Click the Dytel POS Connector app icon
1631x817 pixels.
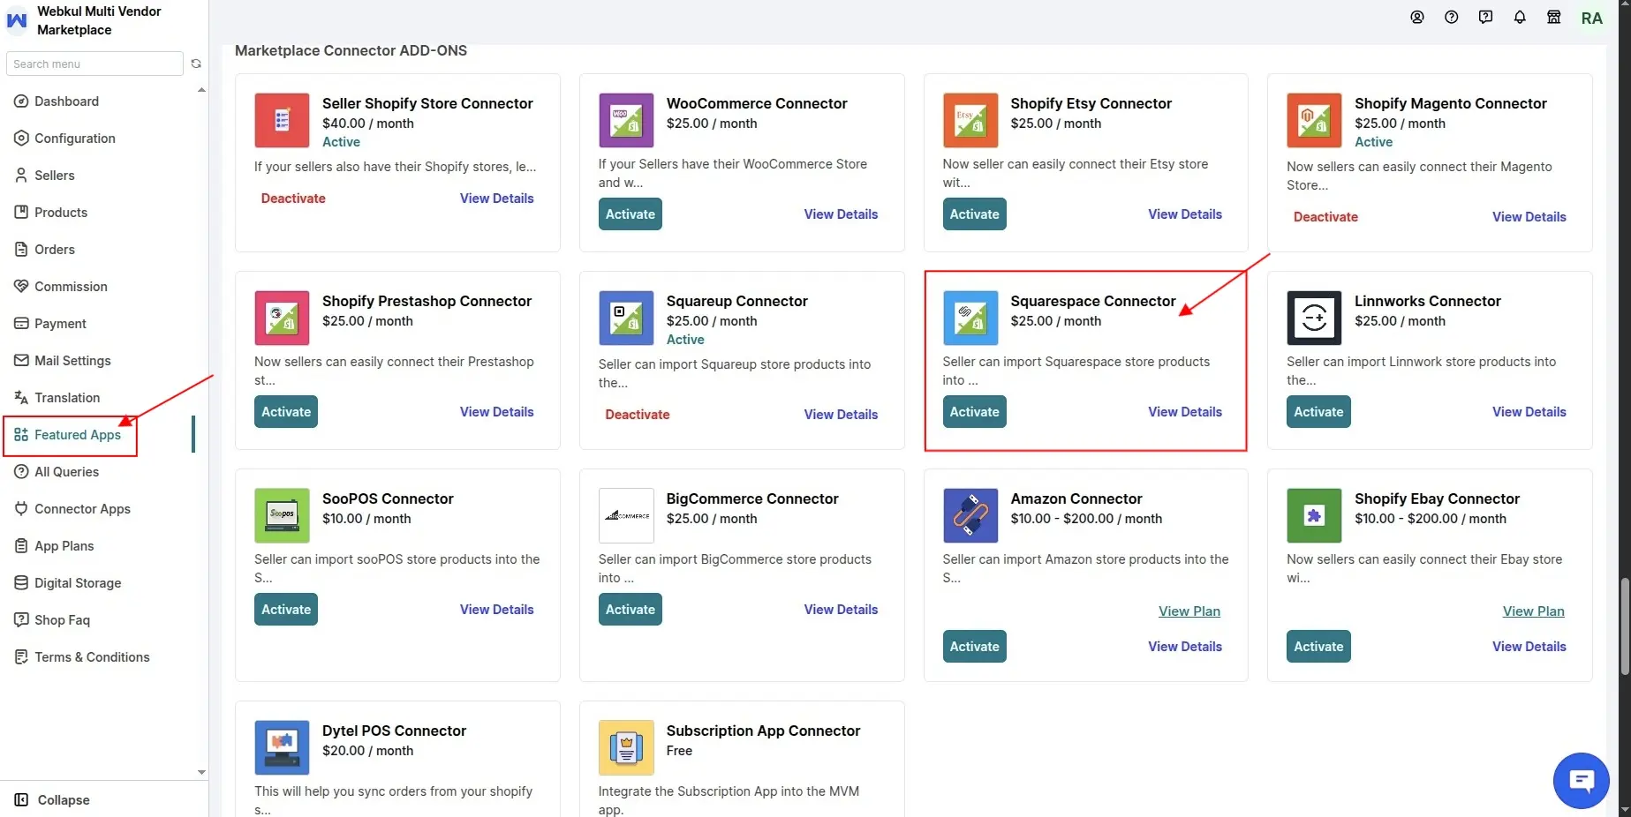[x=282, y=748]
